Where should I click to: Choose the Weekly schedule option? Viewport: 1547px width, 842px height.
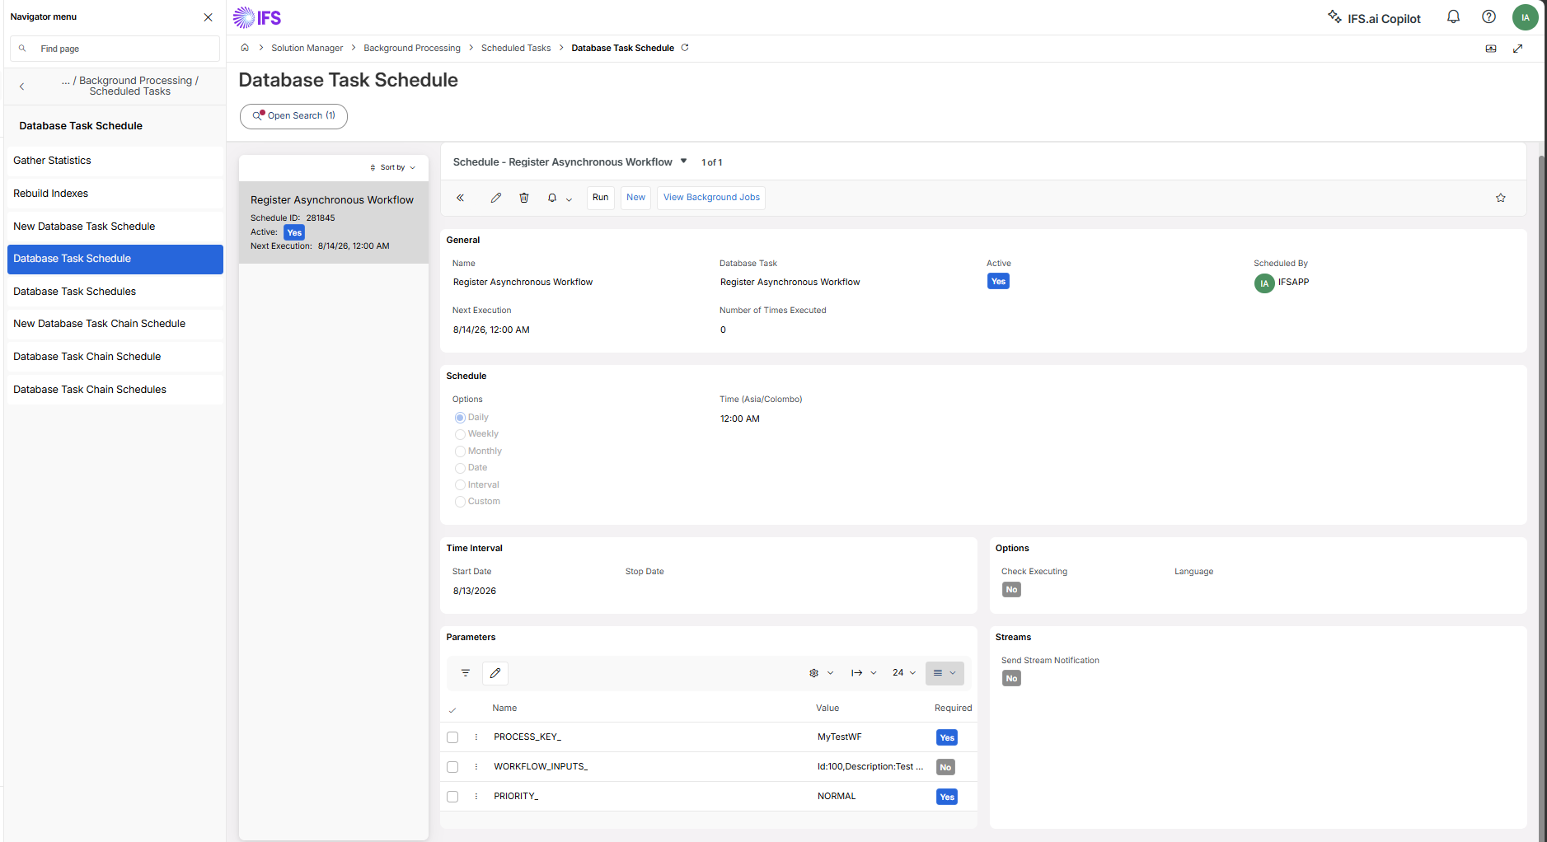tap(460, 434)
